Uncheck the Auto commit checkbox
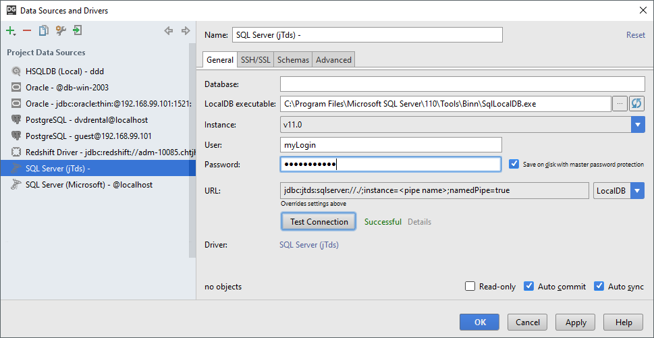 (x=529, y=287)
